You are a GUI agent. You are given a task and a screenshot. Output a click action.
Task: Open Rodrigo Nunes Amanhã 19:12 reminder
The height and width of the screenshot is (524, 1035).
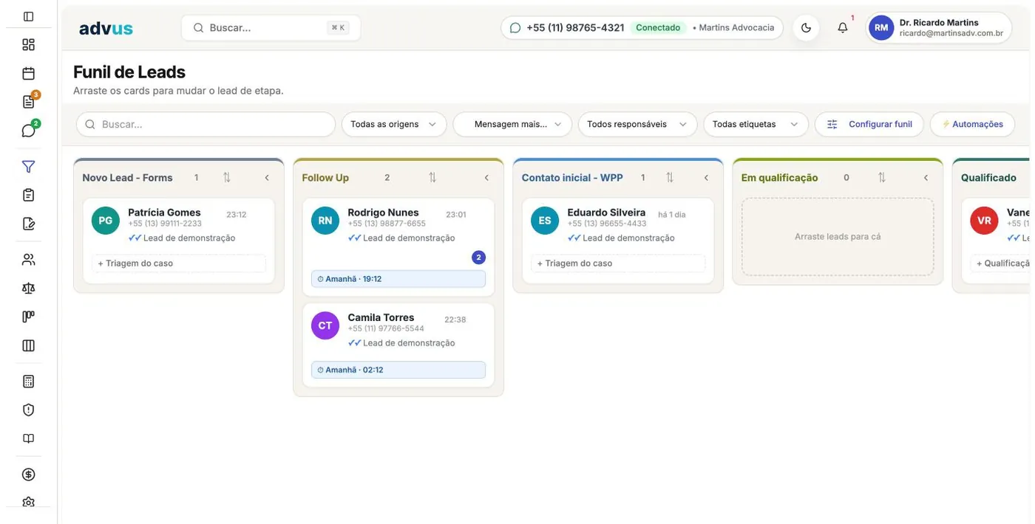(398, 279)
